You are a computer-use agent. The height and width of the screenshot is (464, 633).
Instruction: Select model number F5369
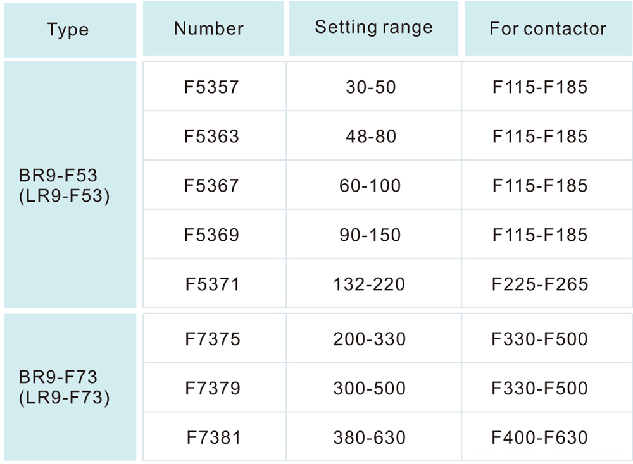212,235
